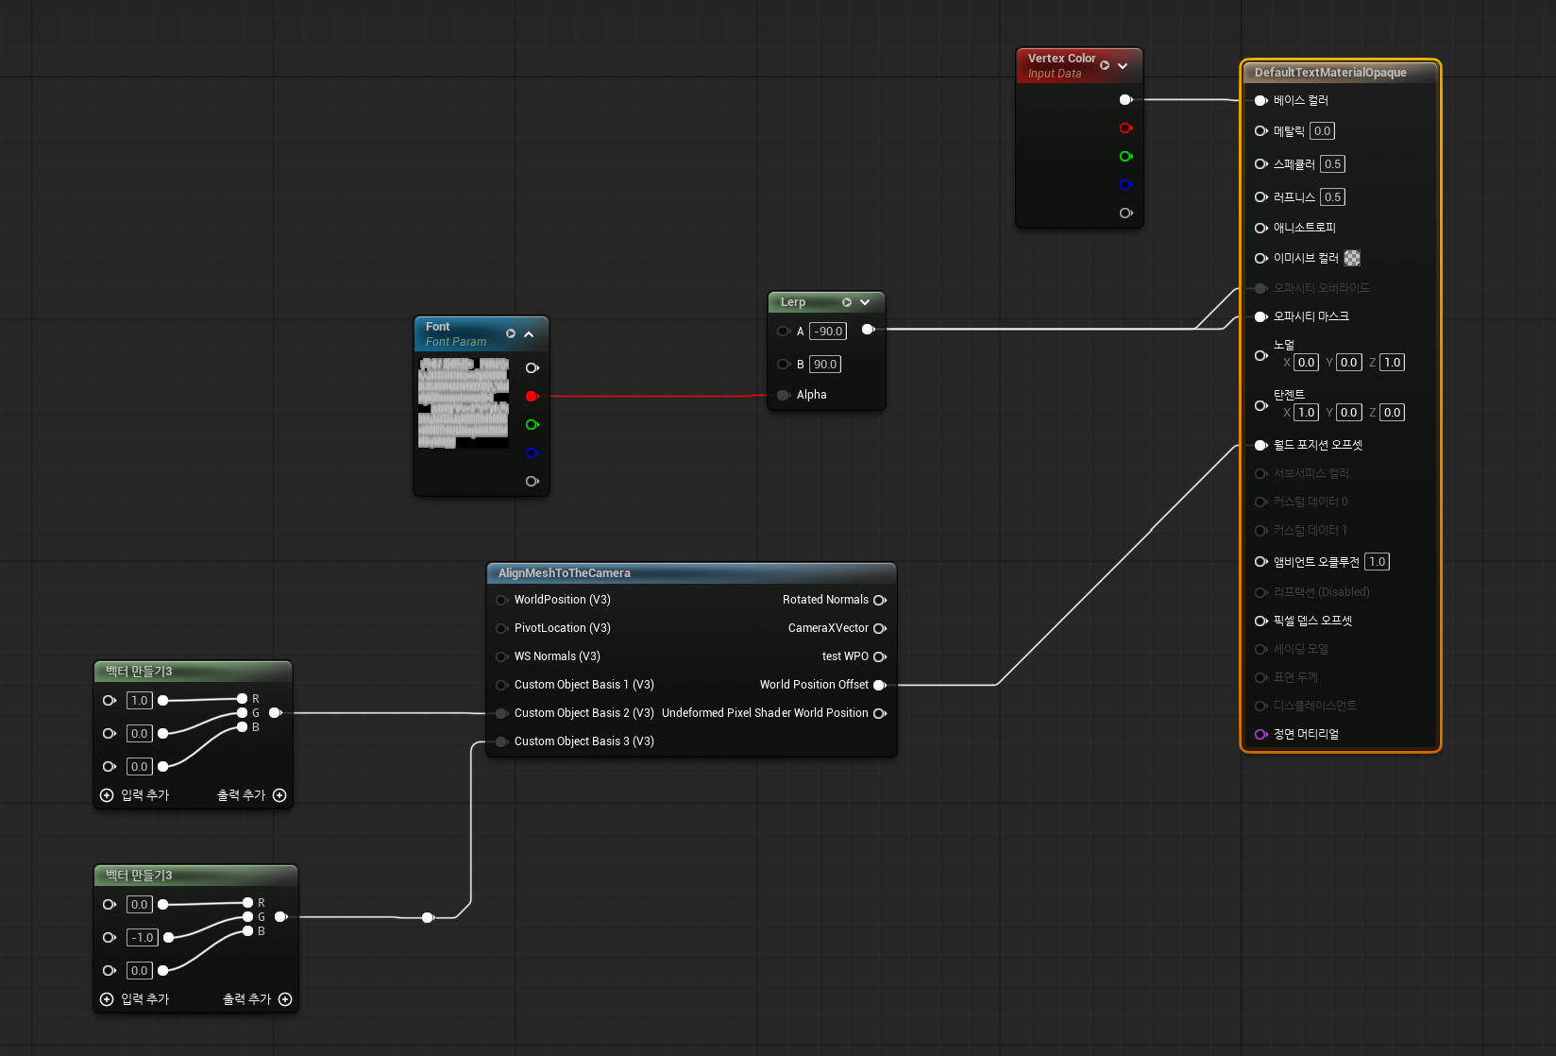Click the 애니소트로피 input pin
This screenshot has height=1056, width=1556.
pos(1261,228)
